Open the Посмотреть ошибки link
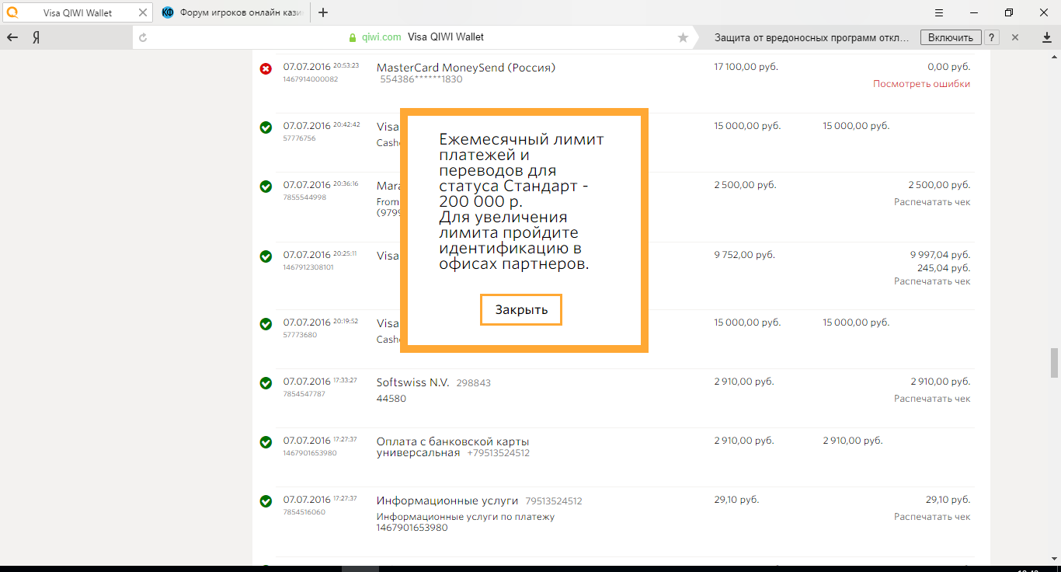The width and height of the screenshot is (1061, 572). 921,84
